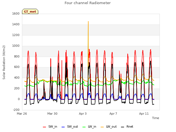
Task: Click the 0 y-axis tick label
Action: point(19,99)
